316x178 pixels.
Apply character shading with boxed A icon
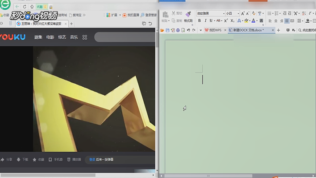point(261,20)
